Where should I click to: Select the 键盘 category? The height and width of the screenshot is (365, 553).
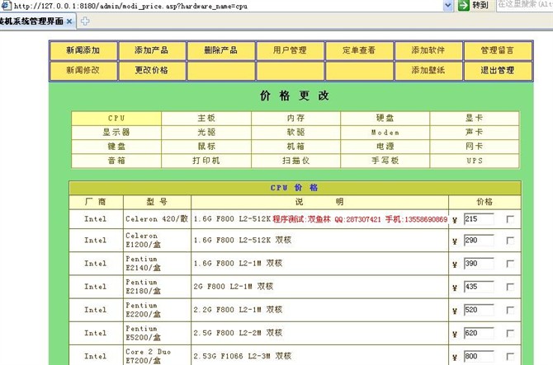click(x=116, y=147)
